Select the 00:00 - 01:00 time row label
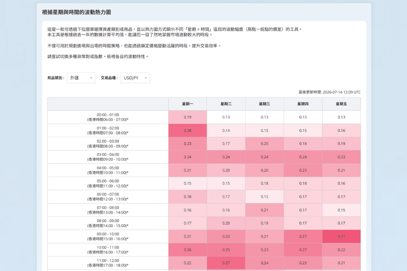The image size is (407, 271). pos(108,117)
